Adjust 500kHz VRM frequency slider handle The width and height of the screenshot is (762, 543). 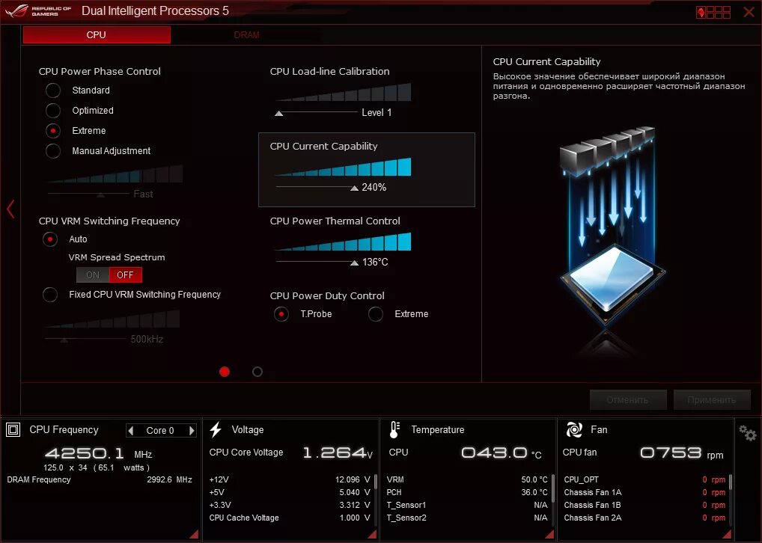(64, 340)
